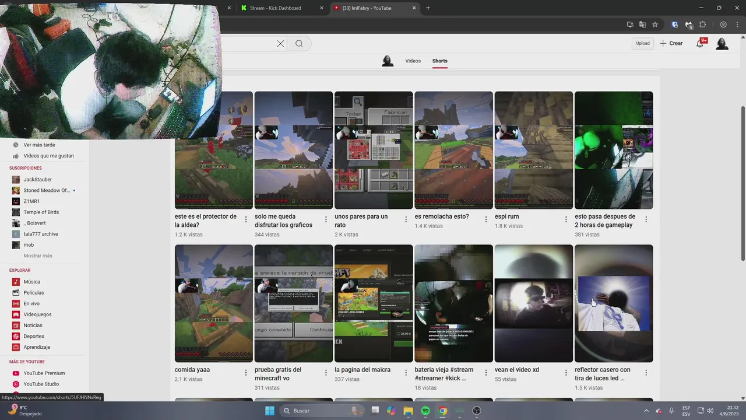The height and width of the screenshot is (420, 746).
Task: Open 'reflector casero' short thumbnail
Action: [614, 303]
